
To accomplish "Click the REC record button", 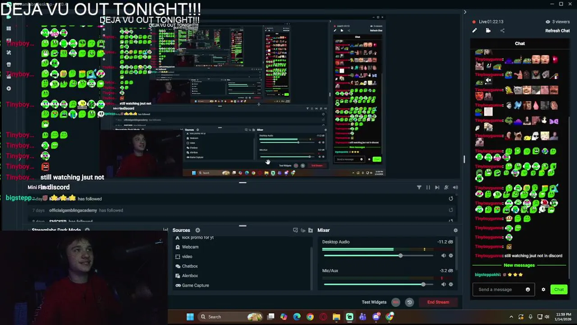I will [x=396, y=302].
